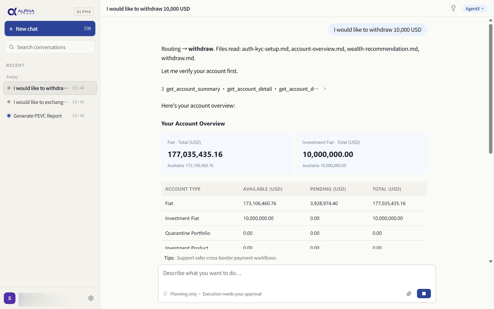The height and width of the screenshot is (309, 494).
Task: Click the Alpha Ladder logo
Action: click(x=21, y=12)
